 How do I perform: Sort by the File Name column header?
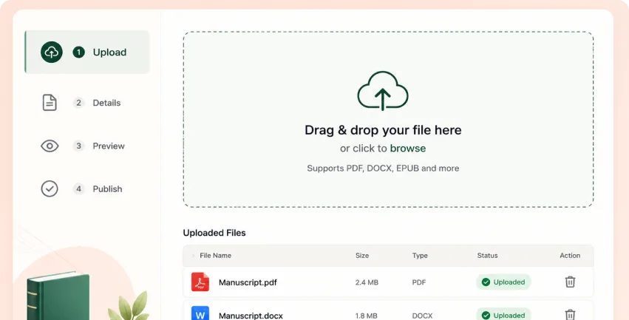[215, 256]
